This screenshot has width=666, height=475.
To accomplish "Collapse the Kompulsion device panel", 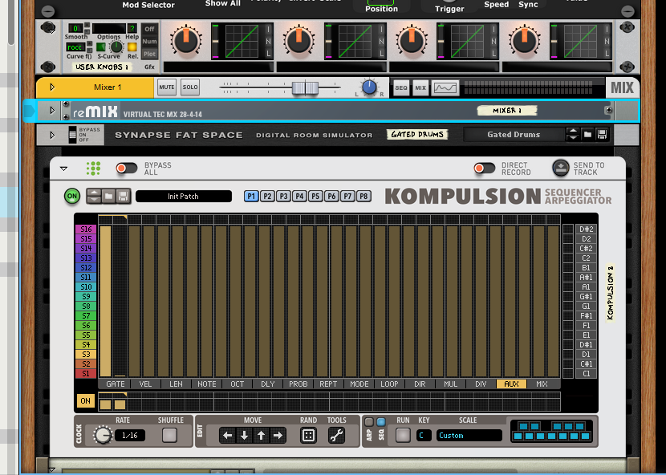I will 63,168.
